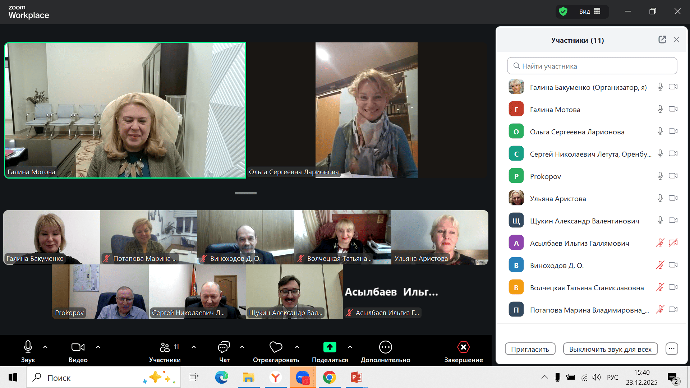This screenshot has width=690, height=388.
Task: Open the Chat panel icon
Action: (224, 347)
